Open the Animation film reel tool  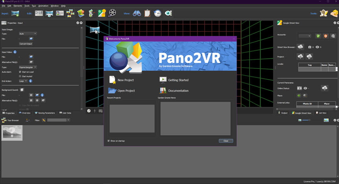[x=112, y=13]
